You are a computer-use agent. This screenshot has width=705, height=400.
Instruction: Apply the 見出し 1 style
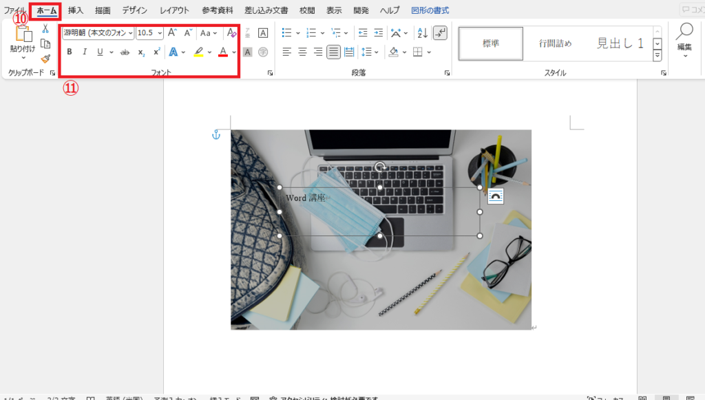click(x=620, y=43)
